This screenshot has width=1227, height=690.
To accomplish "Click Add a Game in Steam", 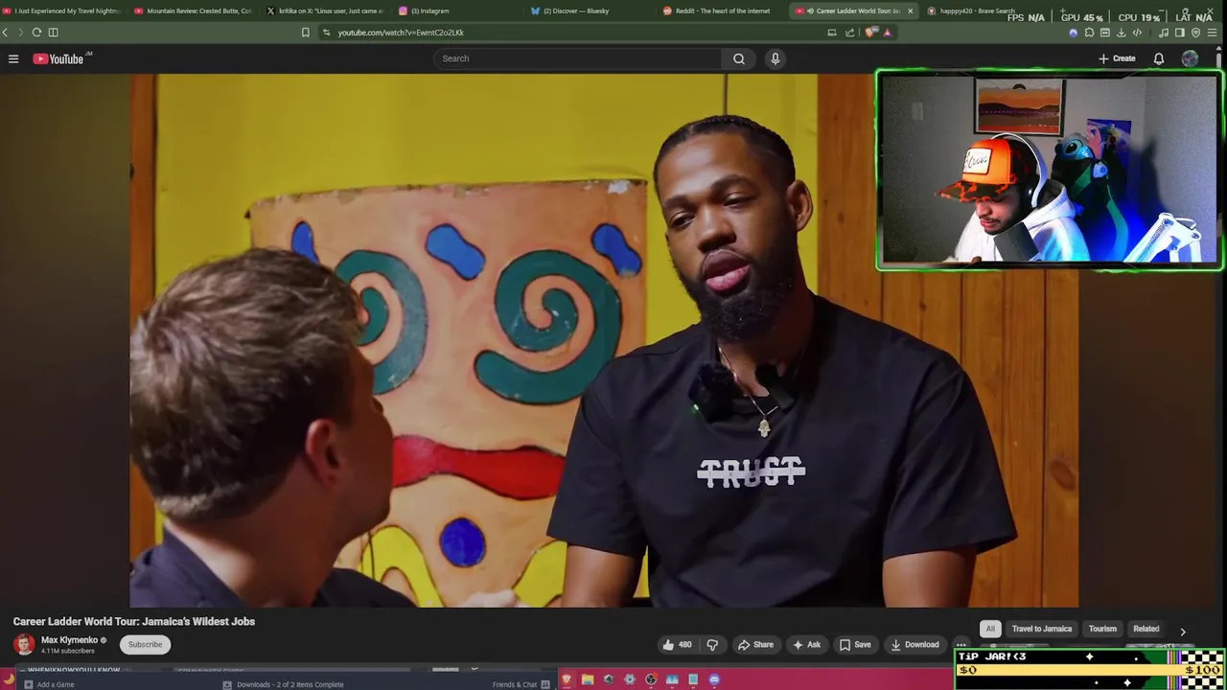I will click(x=50, y=684).
